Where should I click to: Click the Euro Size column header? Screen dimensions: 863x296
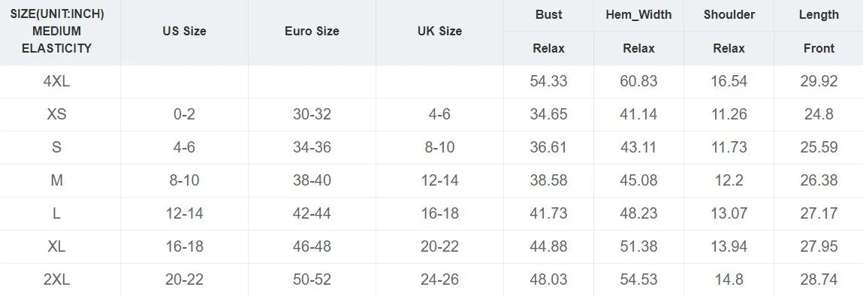point(312,32)
